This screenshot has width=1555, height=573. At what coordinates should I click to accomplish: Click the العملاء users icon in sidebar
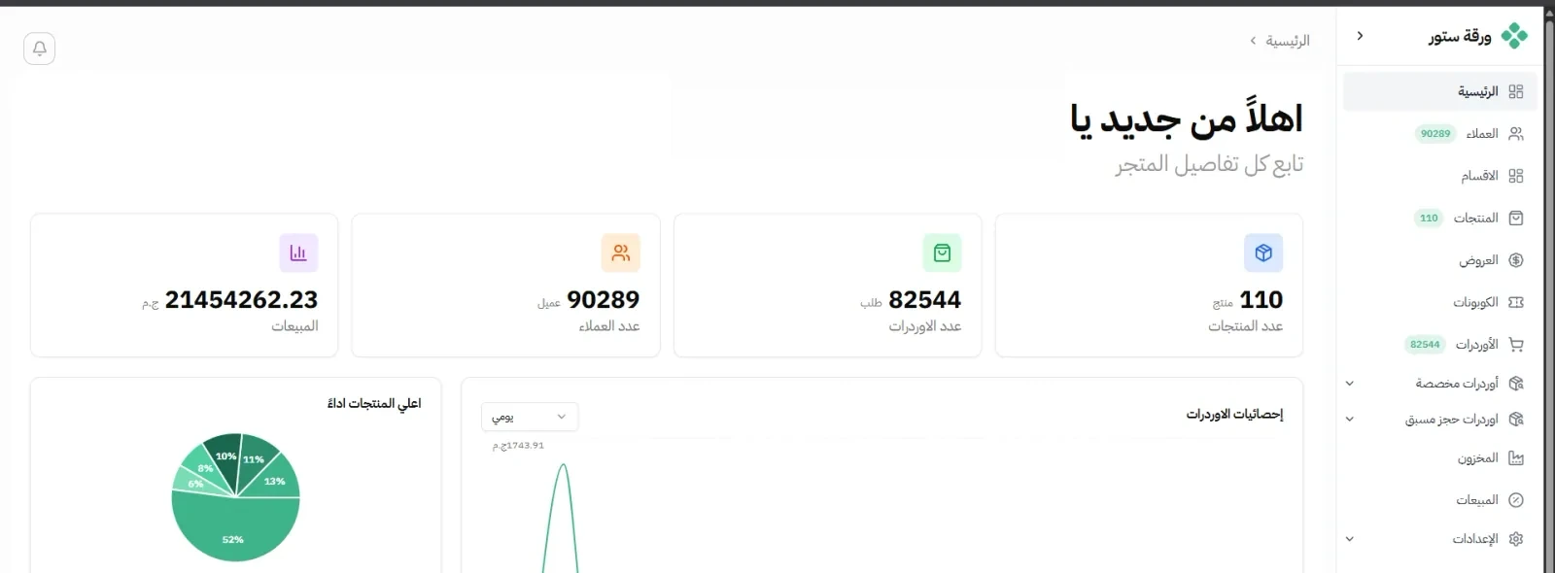[1516, 134]
